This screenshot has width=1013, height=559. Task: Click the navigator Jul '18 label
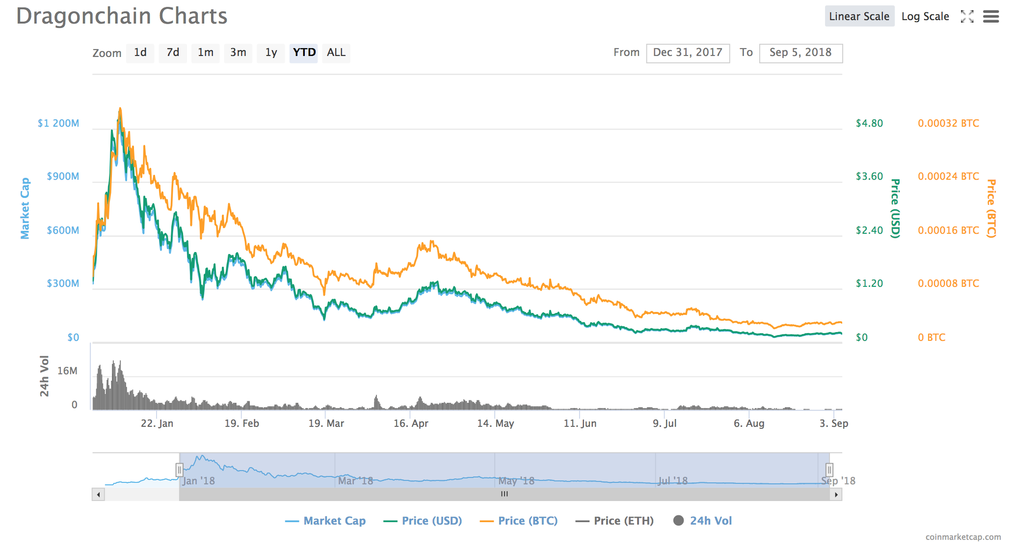pyautogui.click(x=673, y=480)
